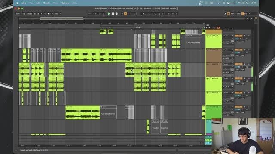Open Ext. In dropdown on second vocals track

228,50
